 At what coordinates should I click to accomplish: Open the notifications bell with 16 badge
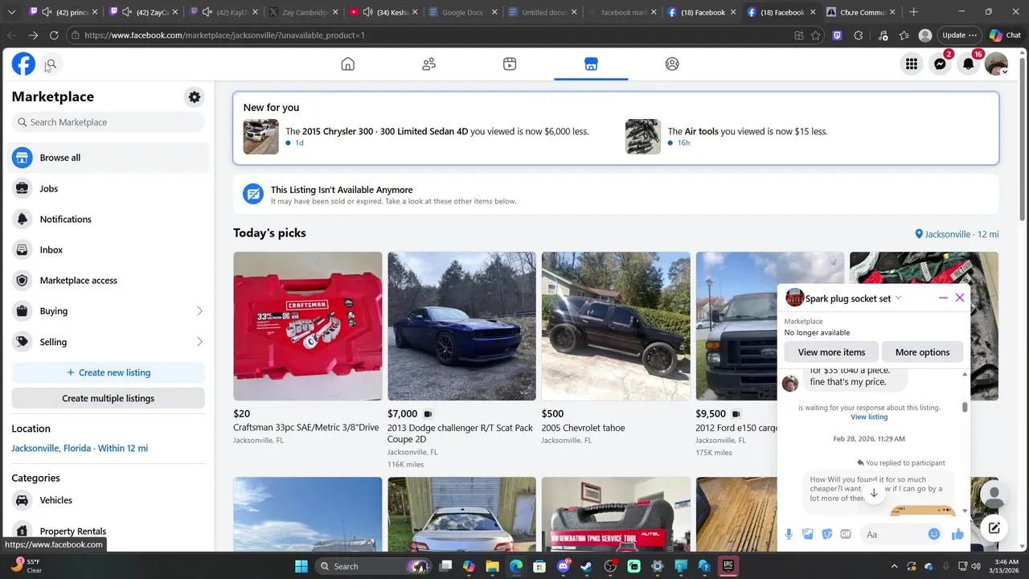pos(969,64)
